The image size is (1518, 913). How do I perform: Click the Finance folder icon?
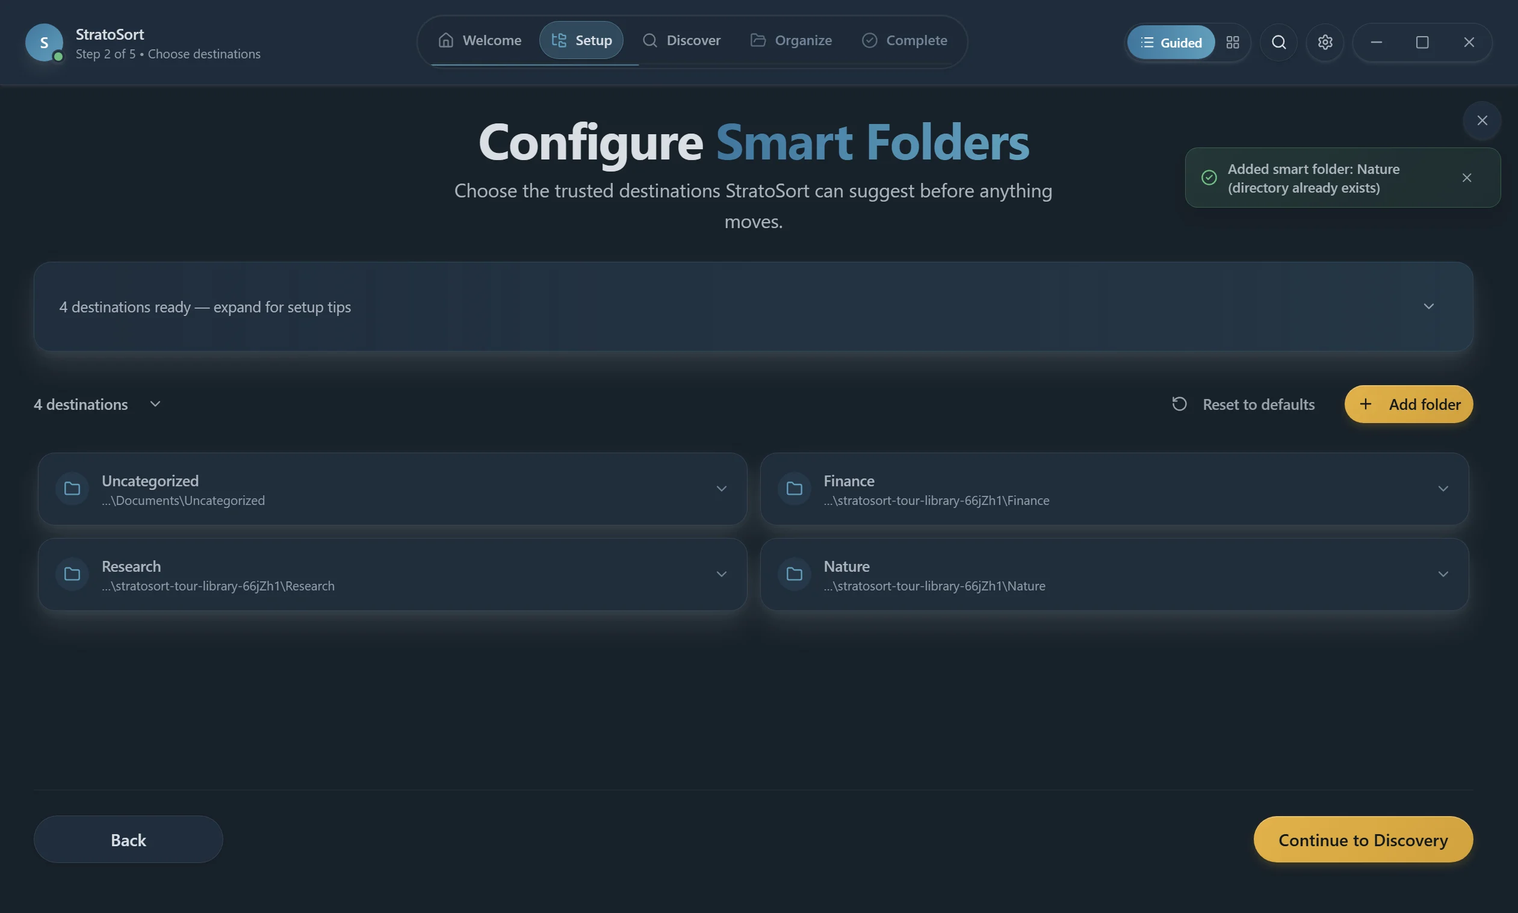pyautogui.click(x=795, y=489)
